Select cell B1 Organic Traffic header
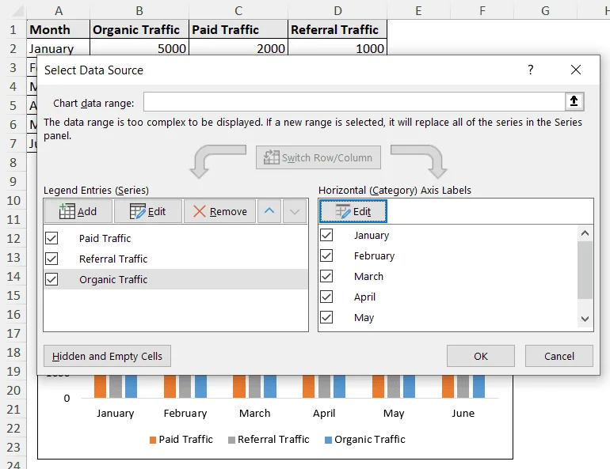The image size is (610, 469). click(139, 29)
